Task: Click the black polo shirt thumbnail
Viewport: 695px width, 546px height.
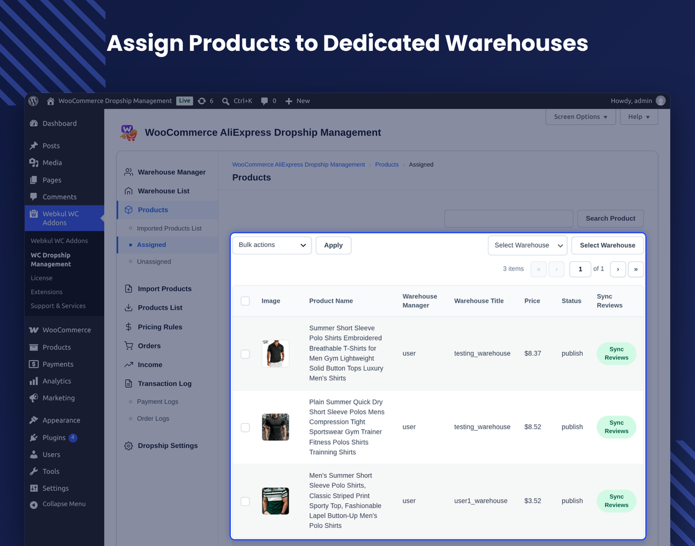Action: pos(276,354)
